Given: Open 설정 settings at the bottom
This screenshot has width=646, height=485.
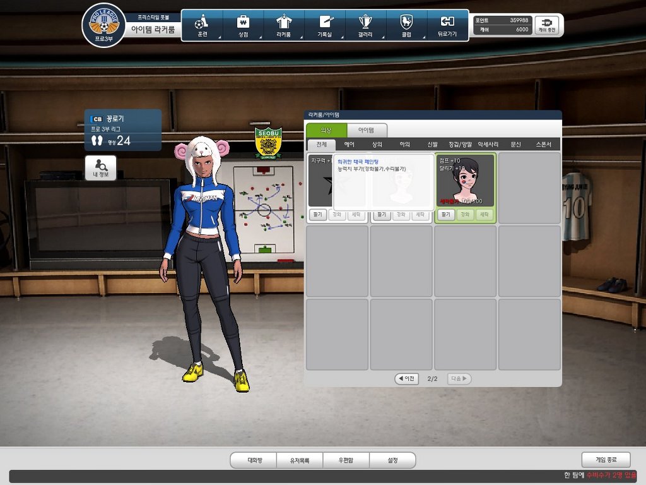Looking at the screenshot, I should point(392,460).
